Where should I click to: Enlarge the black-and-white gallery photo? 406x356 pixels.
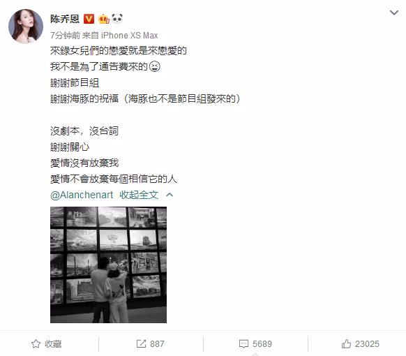pyautogui.click(x=109, y=265)
